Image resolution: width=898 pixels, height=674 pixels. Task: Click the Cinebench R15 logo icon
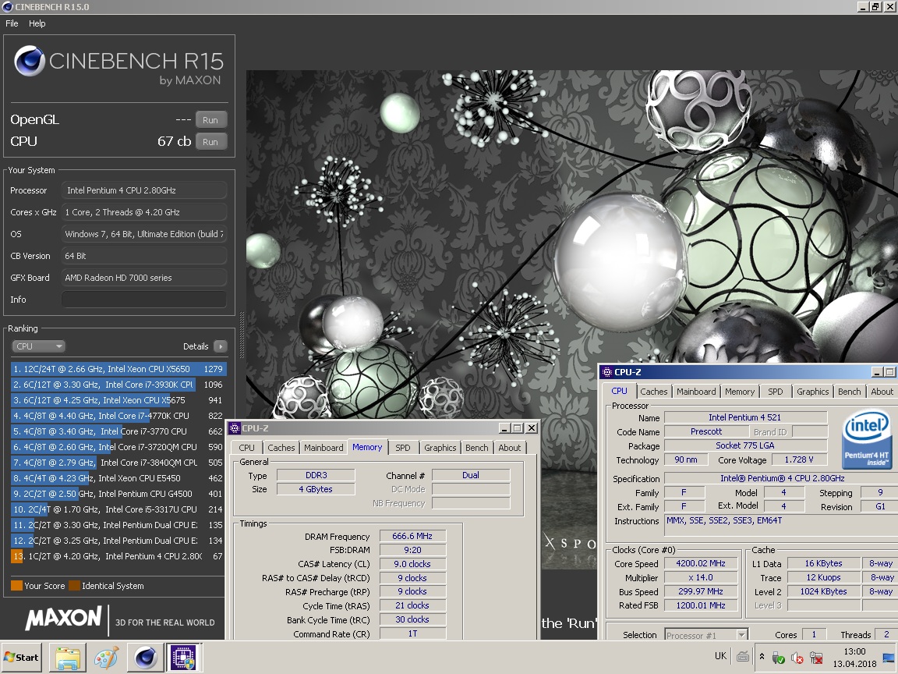coord(29,61)
